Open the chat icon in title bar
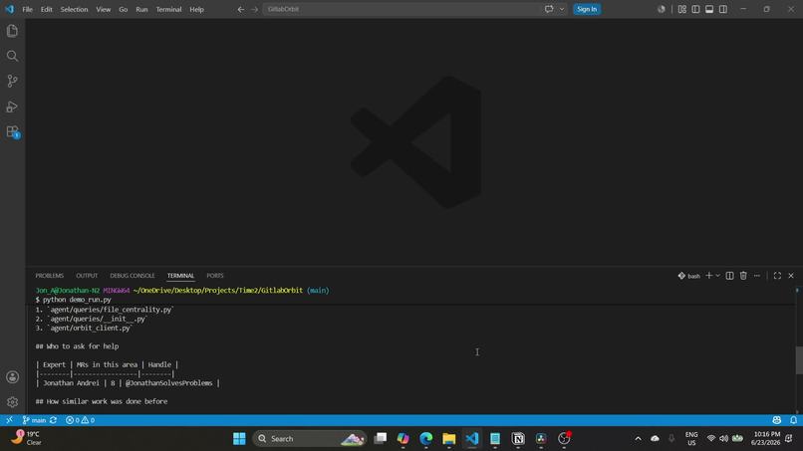The height and width of the screenshot is (451, 803). click(549, 9)
